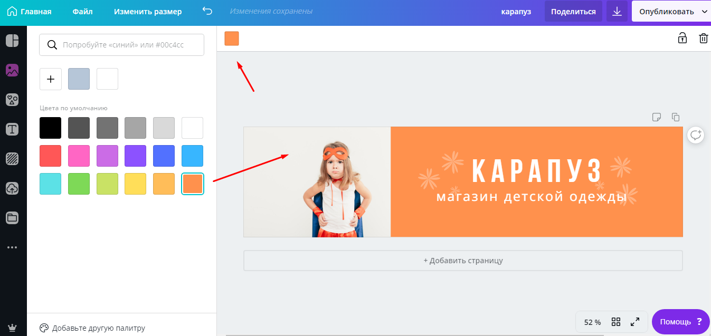Select the turquoise default swatch
The image size is (711, 336).
click(51, 184)
